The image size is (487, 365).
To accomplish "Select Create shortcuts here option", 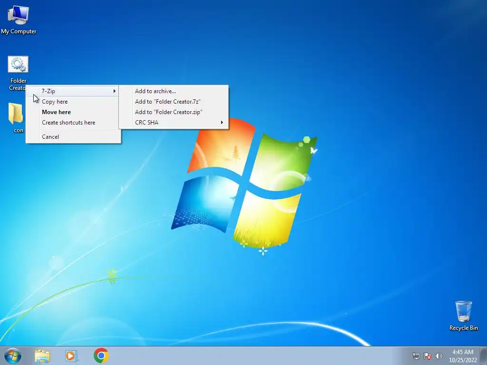I will 73,123.
